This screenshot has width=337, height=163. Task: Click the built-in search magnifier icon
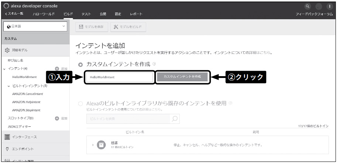175,119
